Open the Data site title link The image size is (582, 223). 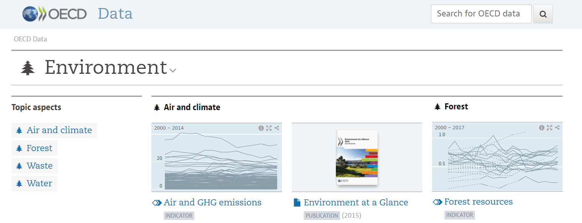point(115,14)
